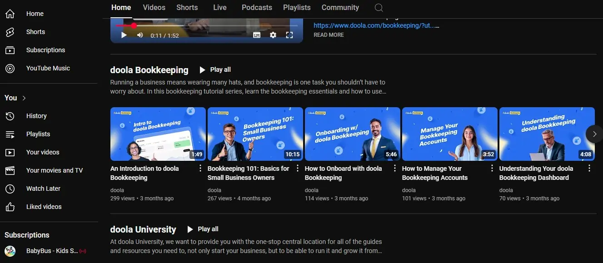Open How to Onboard with doola Bookkeeping title
Viewport: 603px width, 263px height.
(343, 173)
